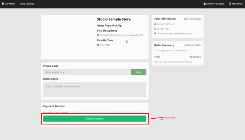The image size is (245, 140).
Task: Click Add more items link
Action: pos(193,45)
